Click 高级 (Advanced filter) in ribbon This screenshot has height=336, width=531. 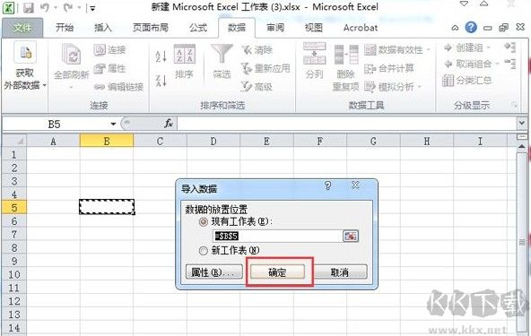click(x=257, y=87)
